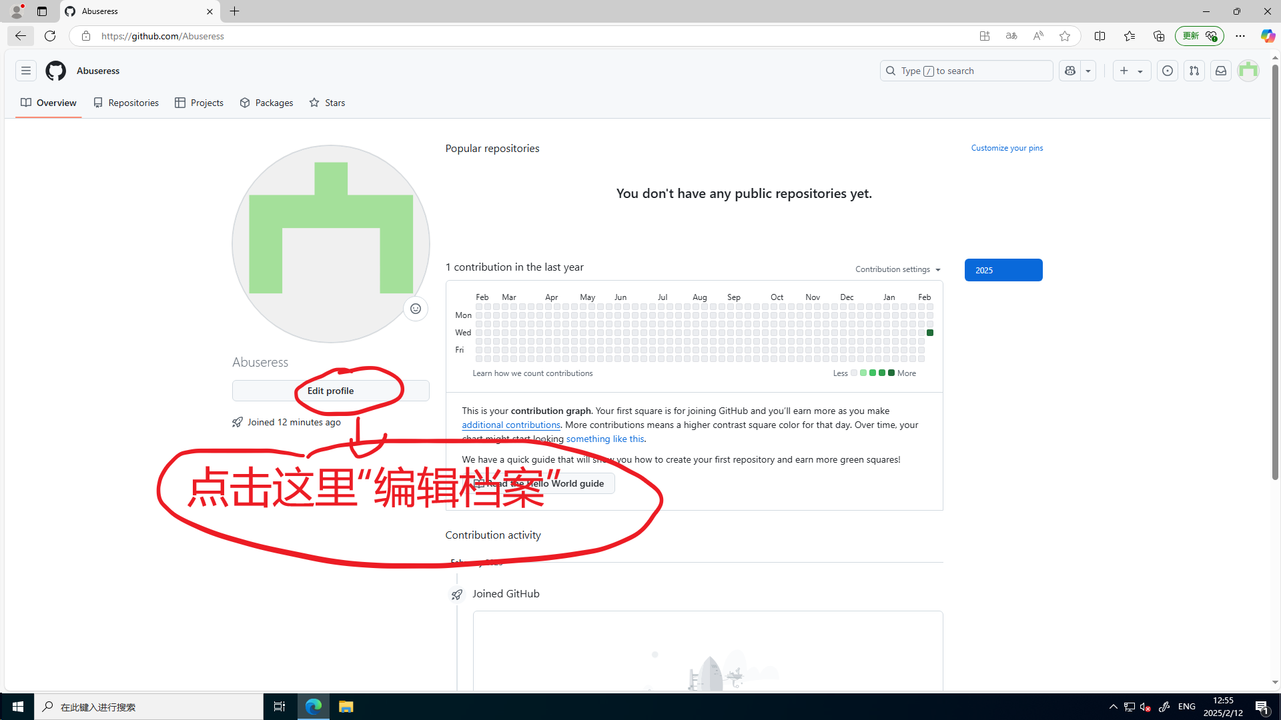
Task: Switch to the Stars tab
Action: point(334,103)
